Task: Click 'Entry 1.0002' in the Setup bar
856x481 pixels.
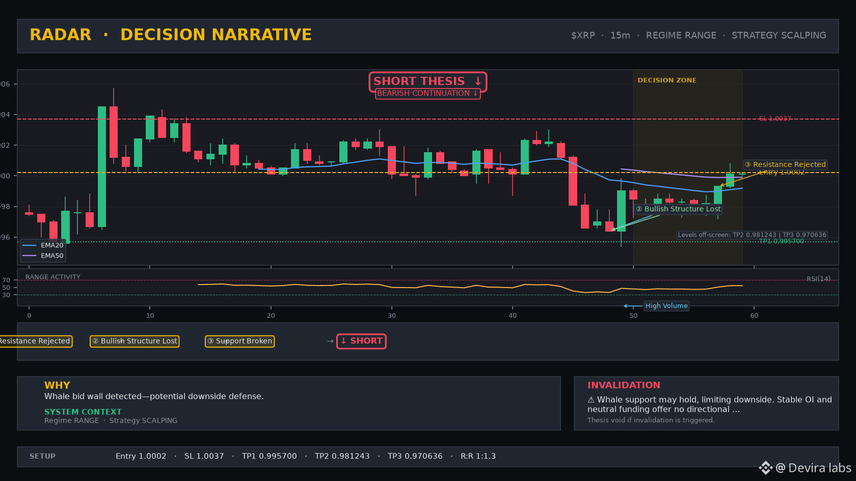Action: point(141,456)
